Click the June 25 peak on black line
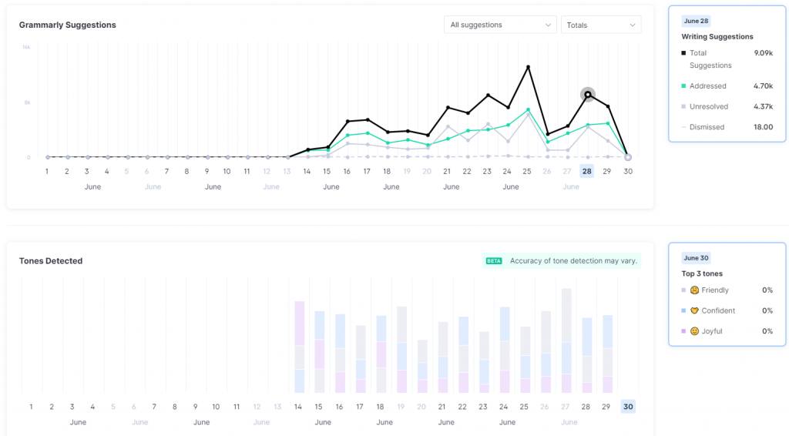Image resolution: width=789 pixels, height=436 pixels. [x=528, y=67]
